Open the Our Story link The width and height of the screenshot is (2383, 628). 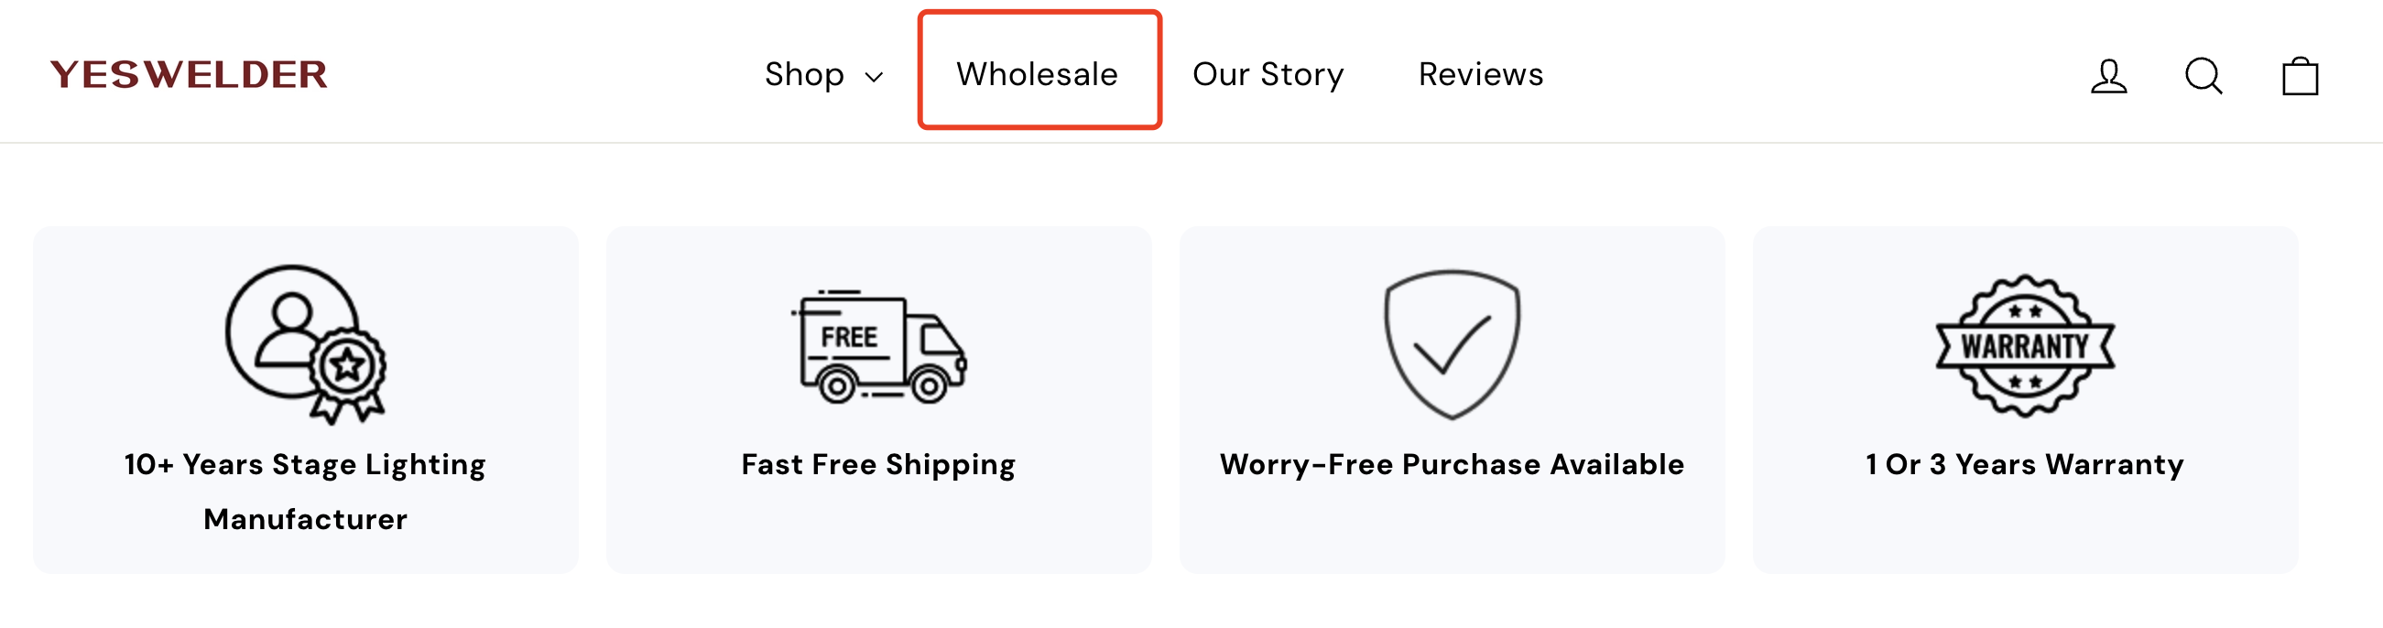(x=1268, y=74)
